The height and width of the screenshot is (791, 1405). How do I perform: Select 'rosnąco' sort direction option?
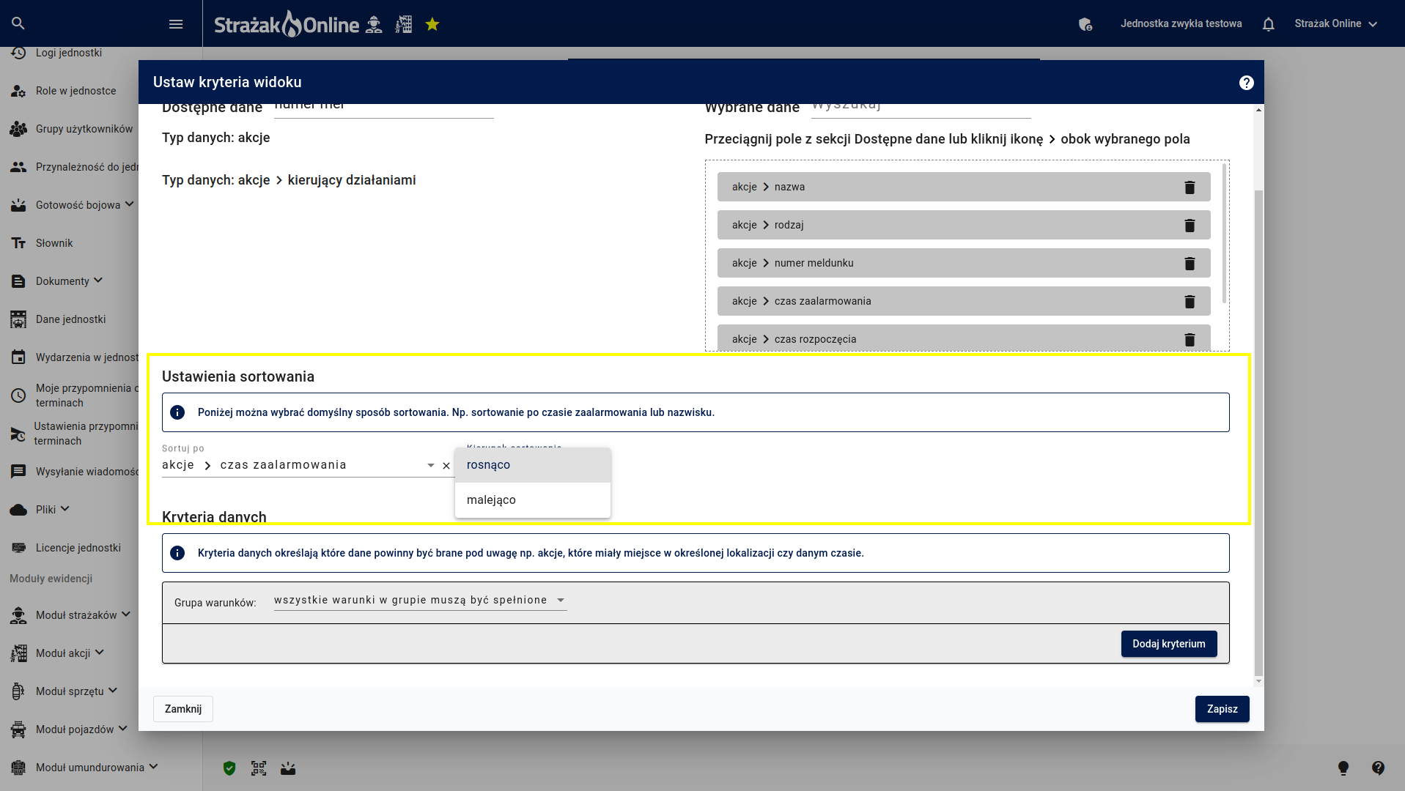(533, 465)
